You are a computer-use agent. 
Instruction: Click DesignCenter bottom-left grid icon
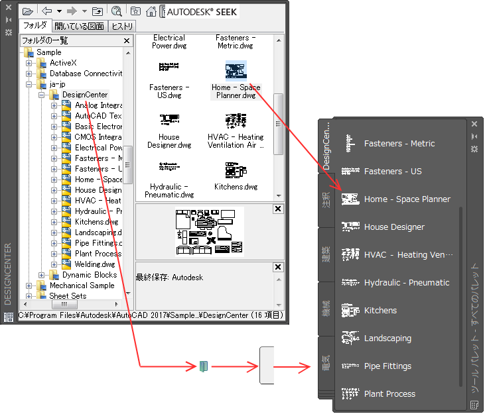coord(9,317)
